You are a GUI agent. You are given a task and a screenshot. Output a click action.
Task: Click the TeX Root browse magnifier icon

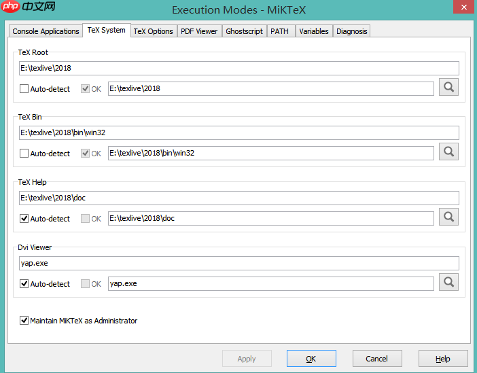click(x=448, y=88)
